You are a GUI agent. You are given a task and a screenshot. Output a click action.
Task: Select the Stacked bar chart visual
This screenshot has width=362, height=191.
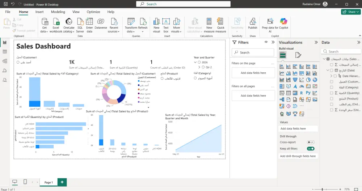click(x=282, y=67)
